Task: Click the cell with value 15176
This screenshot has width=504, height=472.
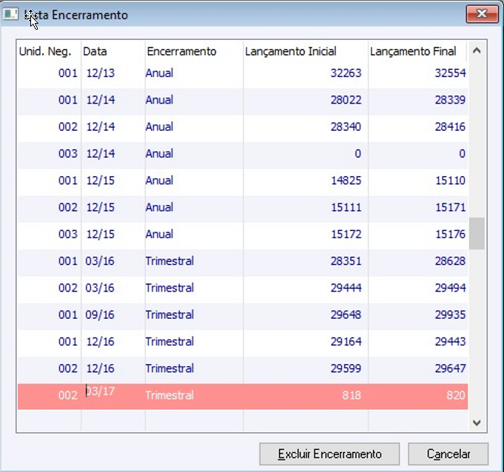Action: (x=450, y=235)
